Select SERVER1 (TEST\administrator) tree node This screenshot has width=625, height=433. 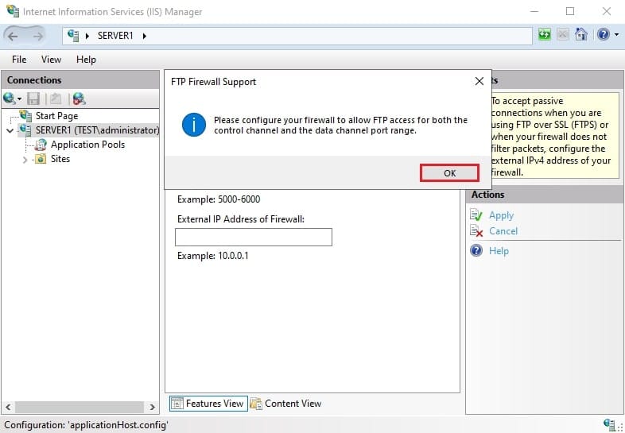pyautogui.click(x=97, y=130)
